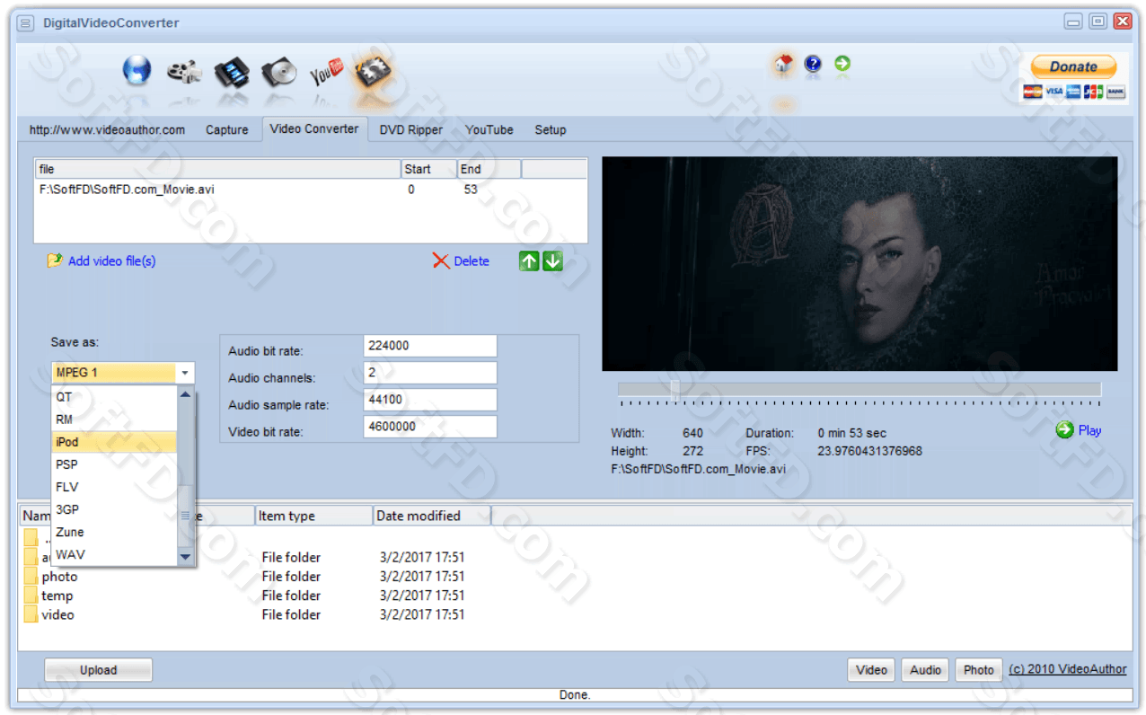Move the file down with green down arrow

tap(552, 260)
